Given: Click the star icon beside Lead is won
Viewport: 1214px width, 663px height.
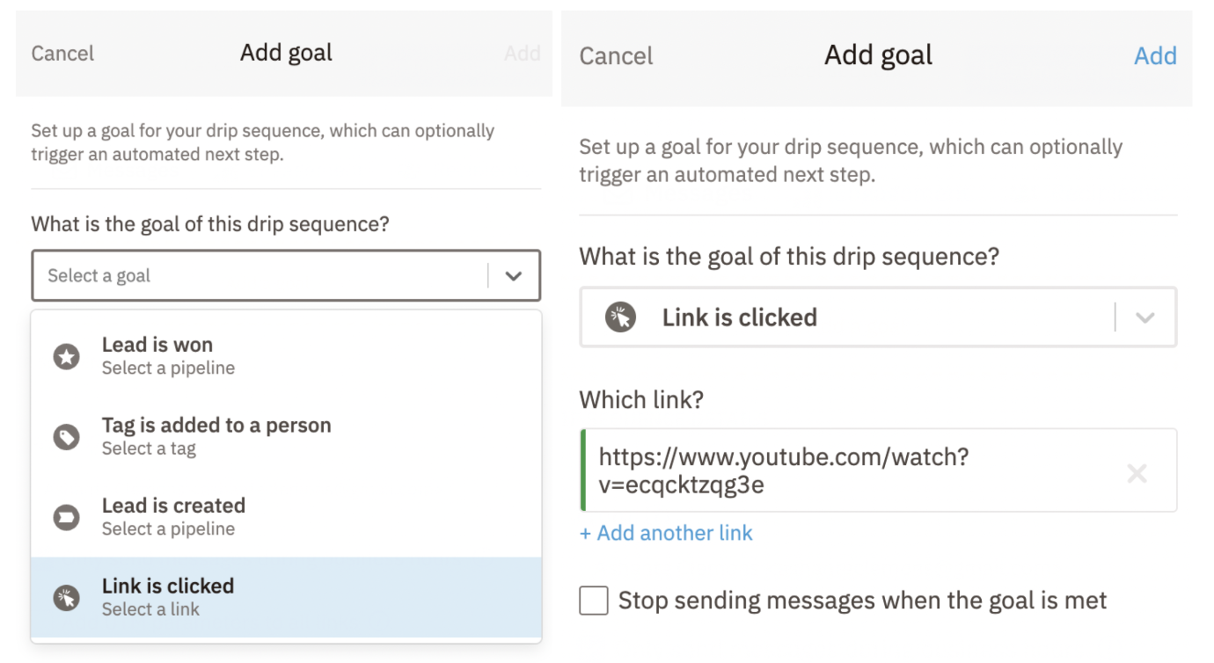Looking at the screenshot, I should point(67,356).
